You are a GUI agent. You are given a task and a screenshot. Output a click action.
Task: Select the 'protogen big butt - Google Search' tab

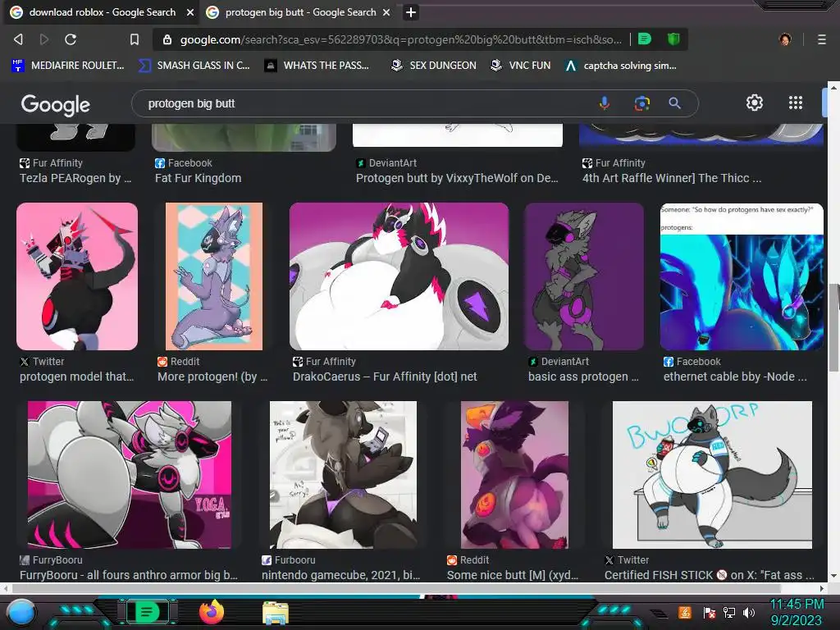click(300, 12)
